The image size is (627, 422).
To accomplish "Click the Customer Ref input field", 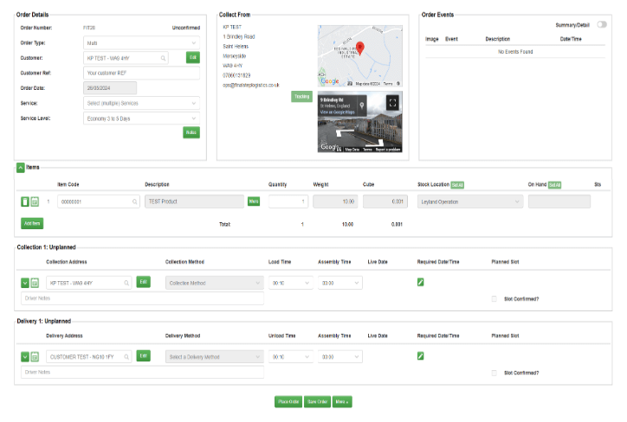I will pos(141,73).
